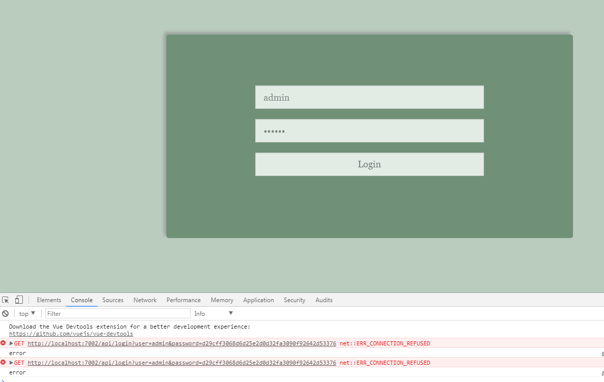This screenshot has height=382, width=604.
Task: Focus the admin username field
Action: tap(370, 97)
